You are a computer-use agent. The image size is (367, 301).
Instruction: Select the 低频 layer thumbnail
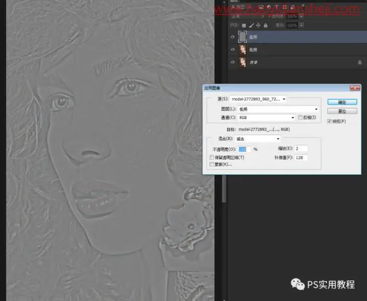[243, 49]
